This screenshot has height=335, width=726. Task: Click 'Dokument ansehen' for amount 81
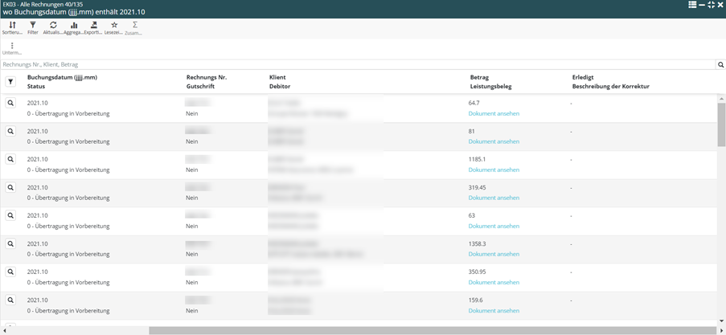coord(494,141)
